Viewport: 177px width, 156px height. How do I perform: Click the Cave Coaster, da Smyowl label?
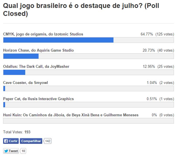click(x=25, y=83)
